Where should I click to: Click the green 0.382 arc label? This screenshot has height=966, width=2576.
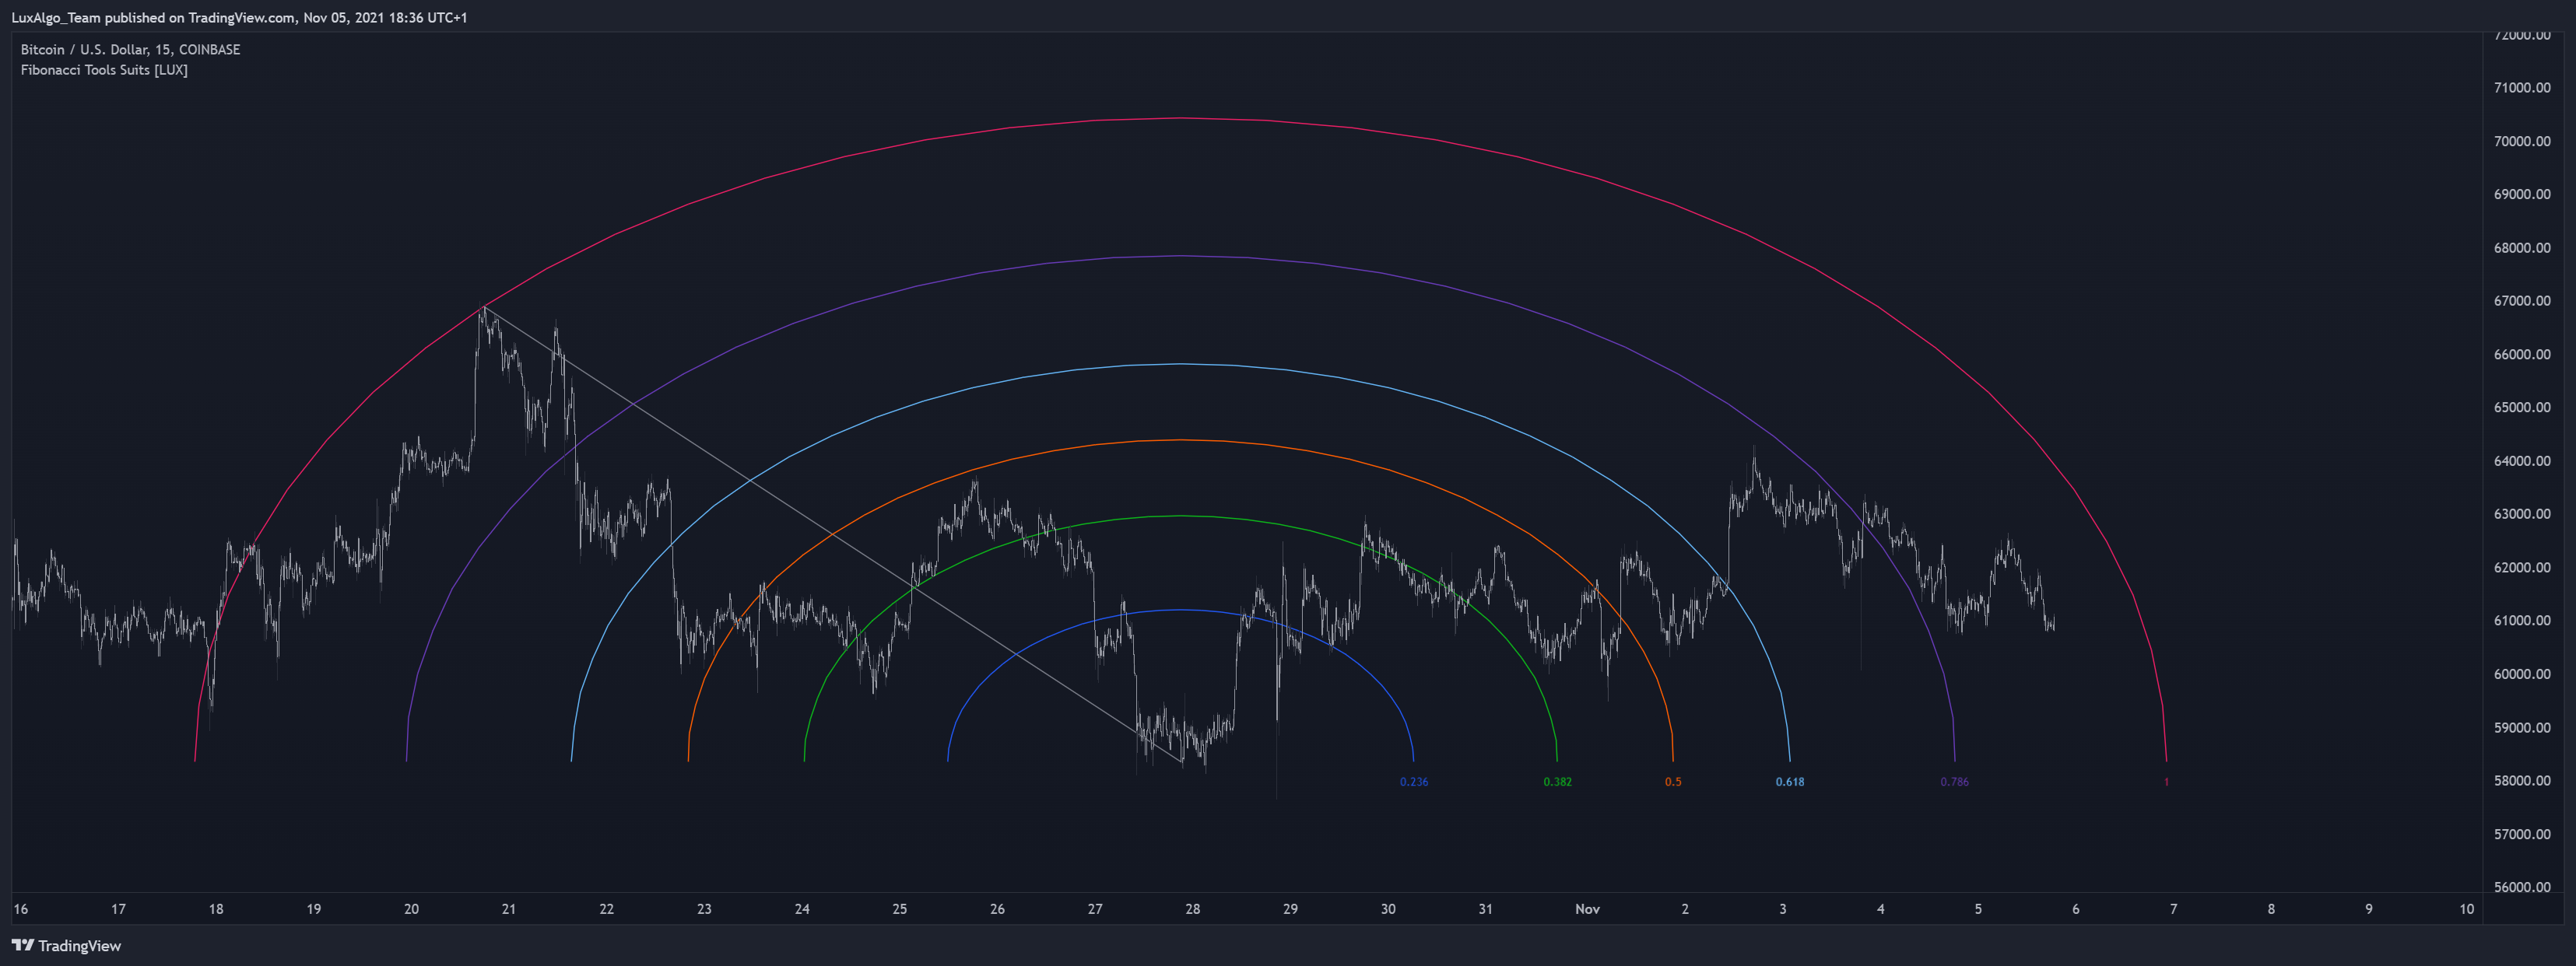coord(1557,781)
